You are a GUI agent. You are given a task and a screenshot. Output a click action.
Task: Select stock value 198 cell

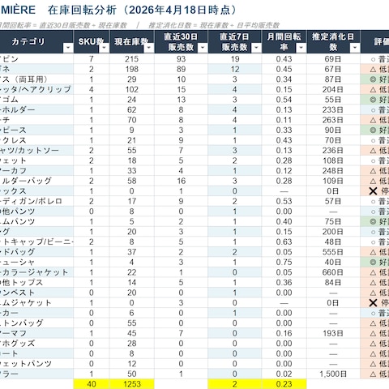(x=132, y=69)
